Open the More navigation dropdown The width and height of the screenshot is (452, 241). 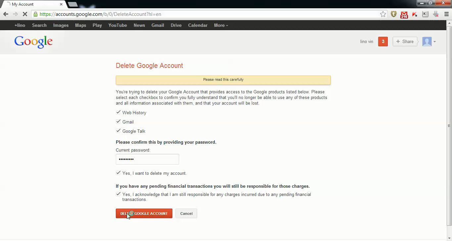(220, 25)
